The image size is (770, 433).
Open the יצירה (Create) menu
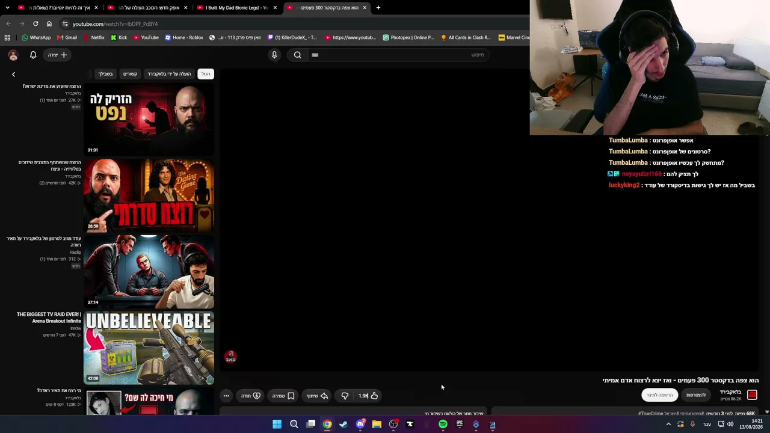pyautogui.click(x=58, y=55)
